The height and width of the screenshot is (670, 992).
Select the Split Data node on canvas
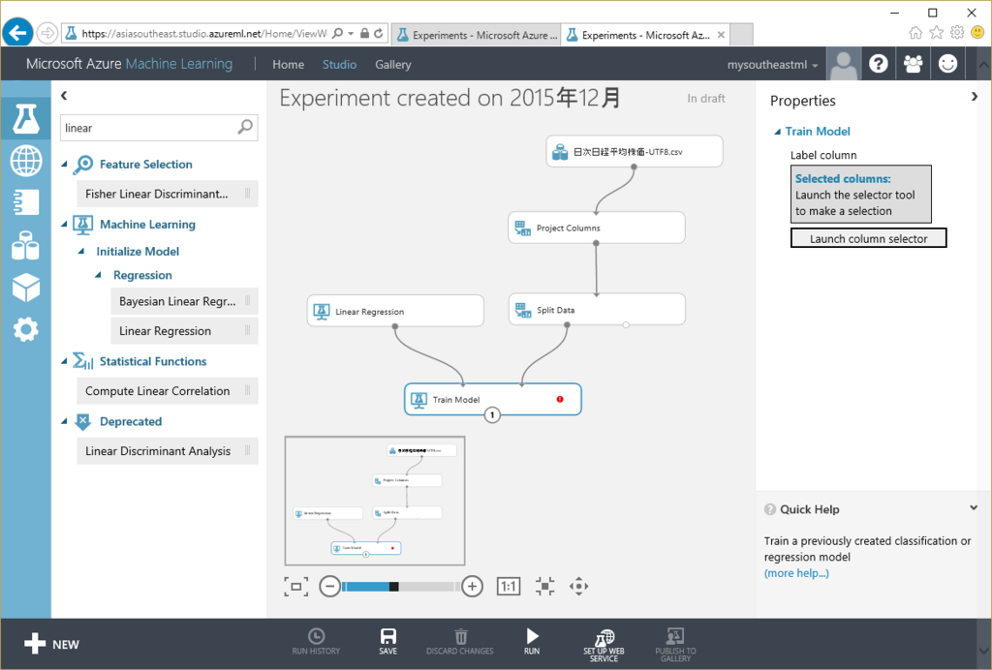coord(597,310)
